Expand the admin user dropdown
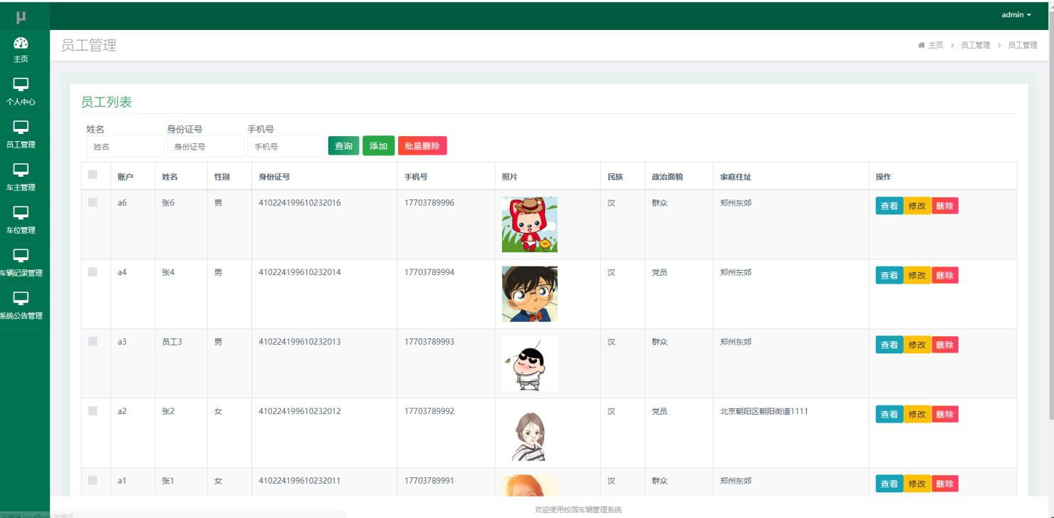The height and width of the screenshot is (518, 1054). coord(1016,15)
